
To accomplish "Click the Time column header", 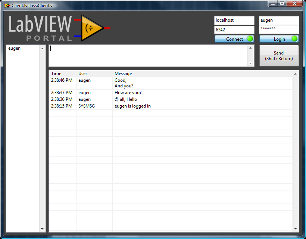I will pyautogui.click(x=62, y=74).
